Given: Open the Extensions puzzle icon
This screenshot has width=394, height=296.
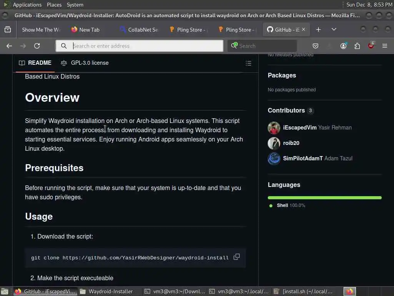Looking at the screenshot, I should [x=357, y=46].
